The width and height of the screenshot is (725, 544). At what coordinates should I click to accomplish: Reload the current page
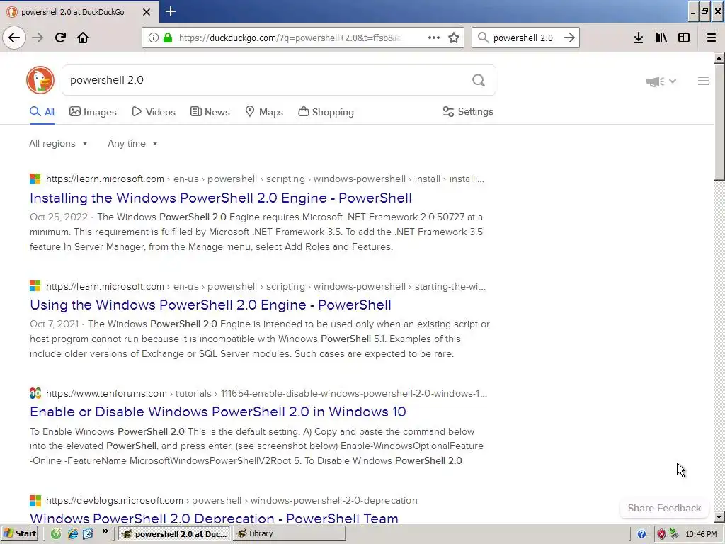point(60,38)
